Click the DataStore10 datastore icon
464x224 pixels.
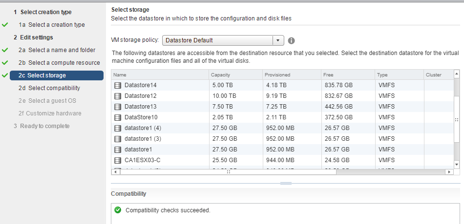[x=118, y=117]
